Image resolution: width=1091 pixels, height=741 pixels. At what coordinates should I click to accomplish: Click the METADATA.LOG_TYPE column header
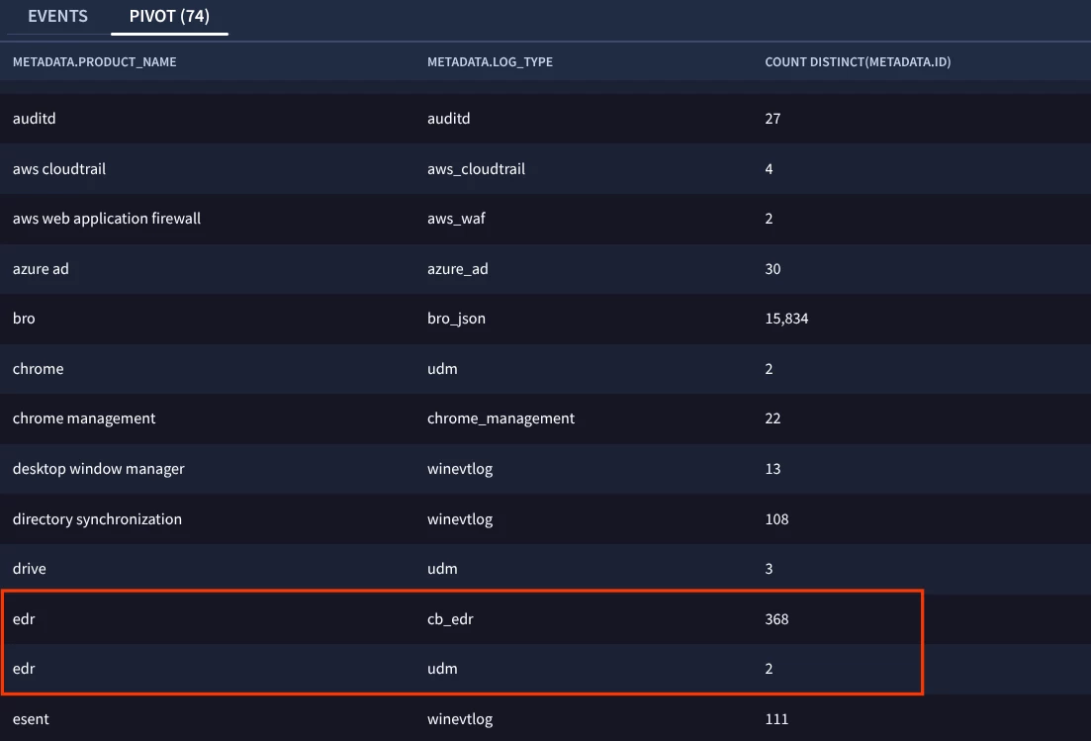(x=490, y=62)
